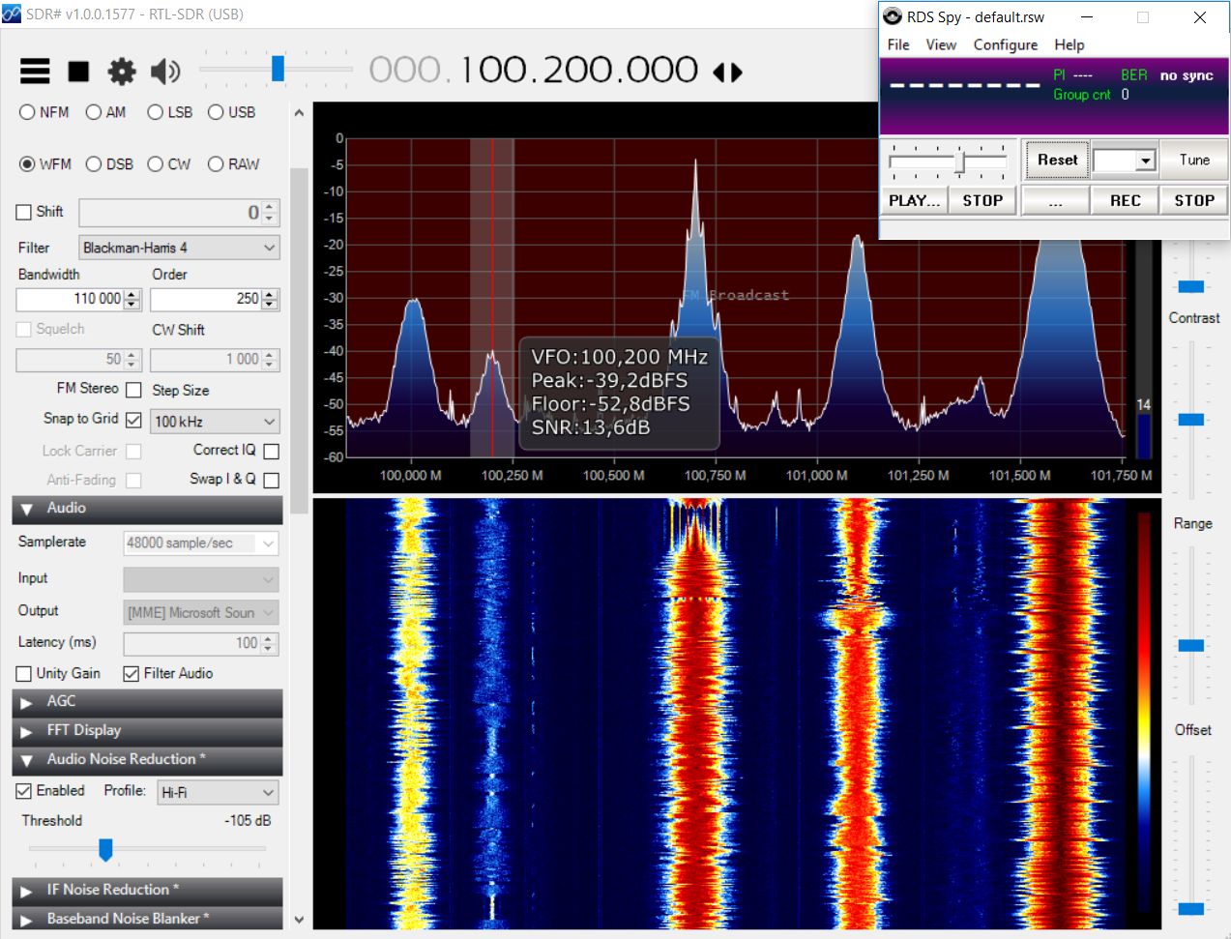
Task: Click the RDS Spy window icon
Action: (x=893, y=16)
